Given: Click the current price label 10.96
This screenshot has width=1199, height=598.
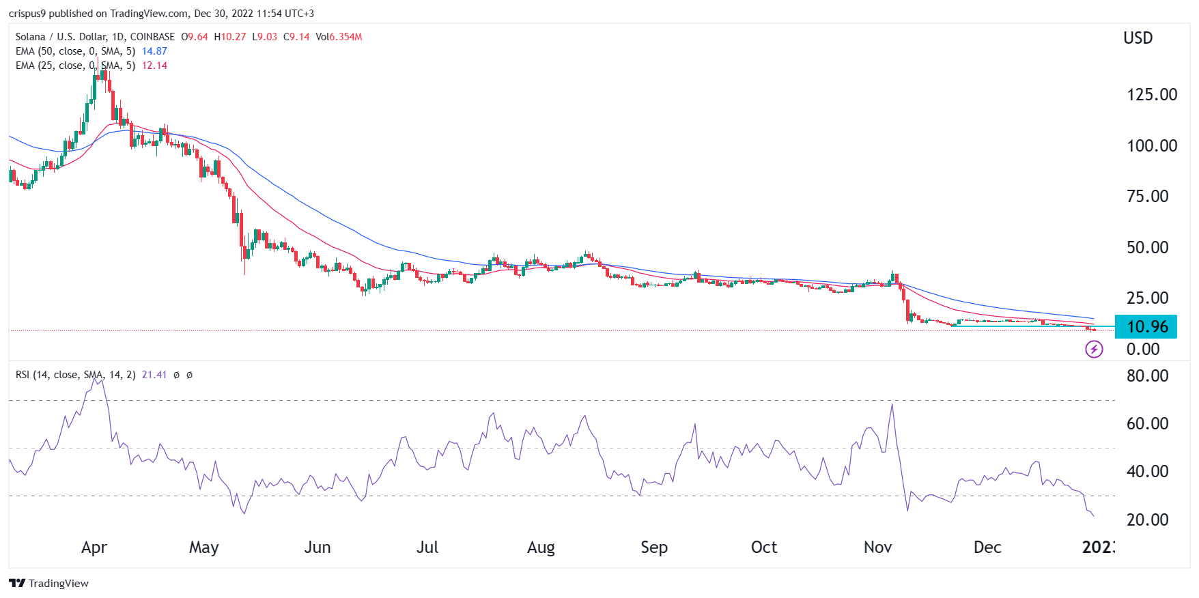Looking at the screenshot, I should point(1146,327).
